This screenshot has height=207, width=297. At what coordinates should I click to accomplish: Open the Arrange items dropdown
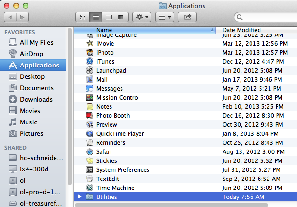pos(164,17)
